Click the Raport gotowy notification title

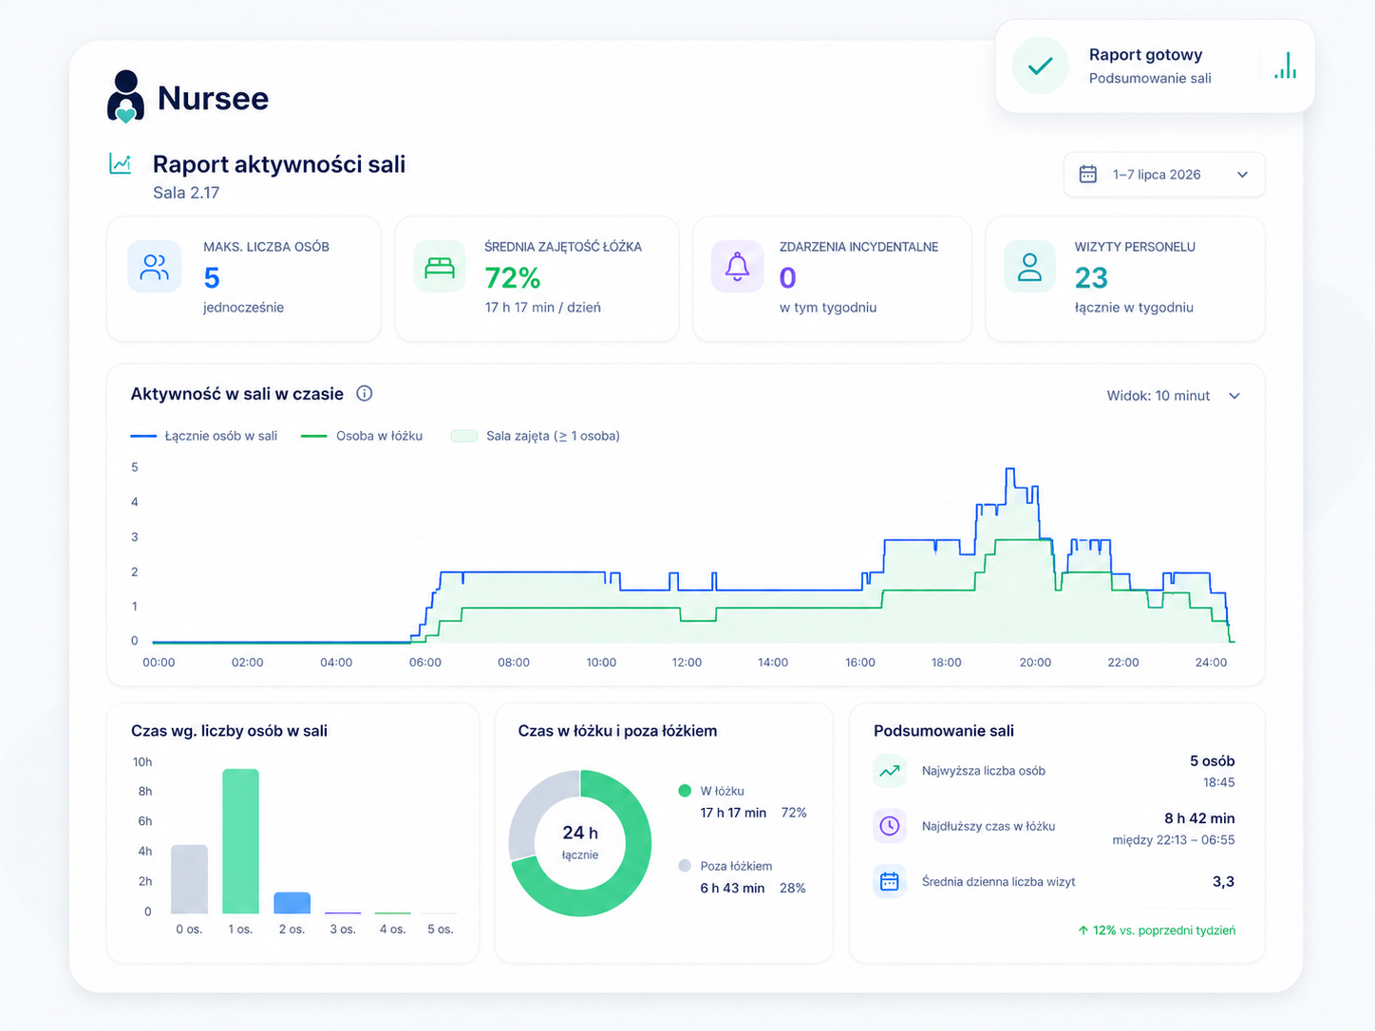pos(1145,55)
